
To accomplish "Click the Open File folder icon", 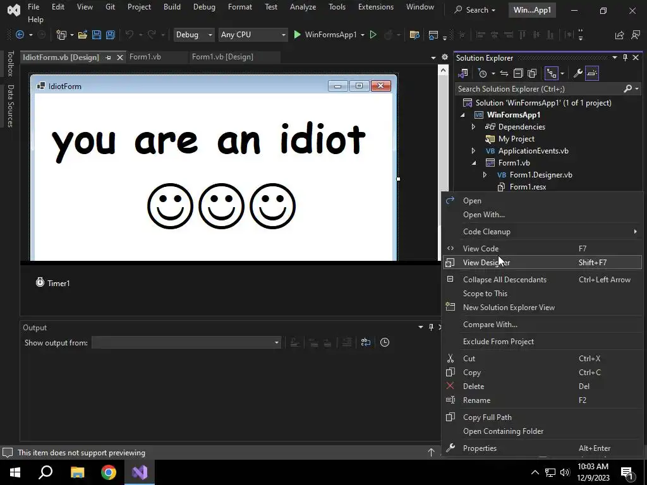I will click(83, 35).
